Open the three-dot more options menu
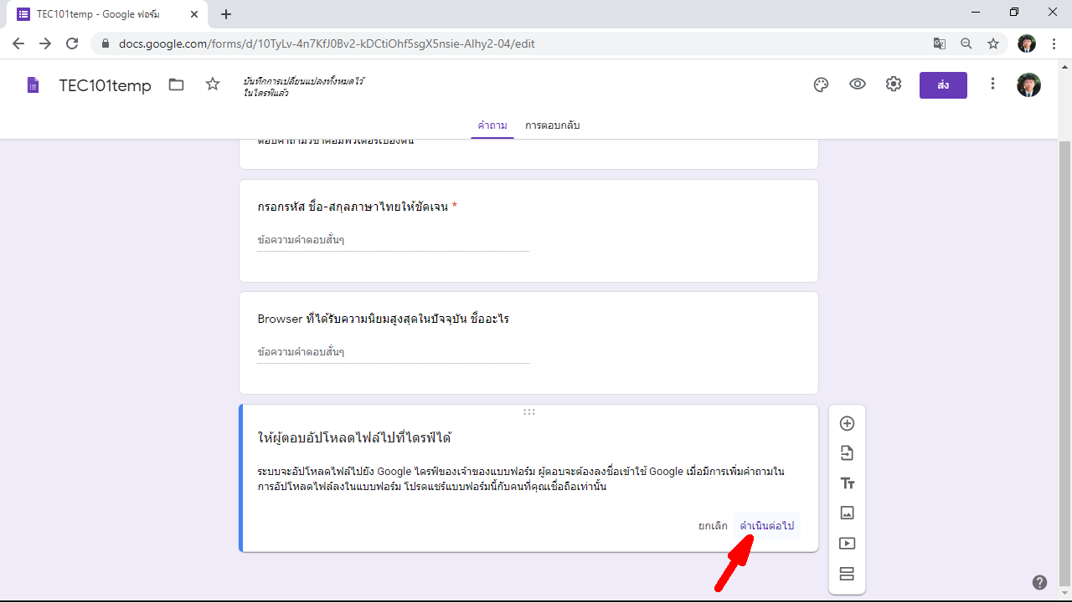This screenshot has width=1072, height=603. coord(992,84)
